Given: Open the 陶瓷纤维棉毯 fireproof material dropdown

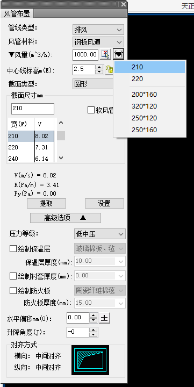Looking at the screenshot, I should point(100,290).
